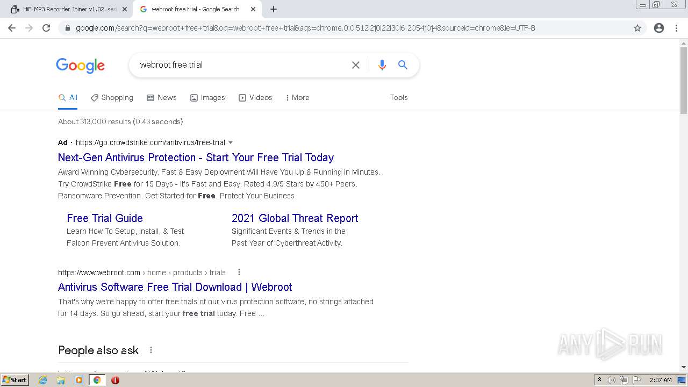Open the People also ask options menu
This screenshot has height=387, width=688.
(151, 350)
